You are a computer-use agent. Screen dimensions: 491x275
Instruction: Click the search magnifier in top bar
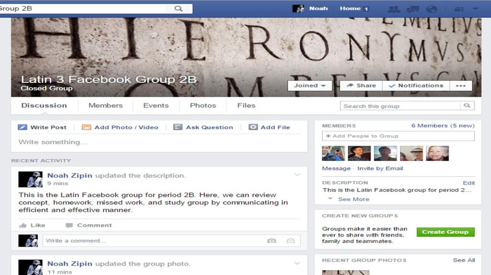pyautogui.click(x=178, y=9)
